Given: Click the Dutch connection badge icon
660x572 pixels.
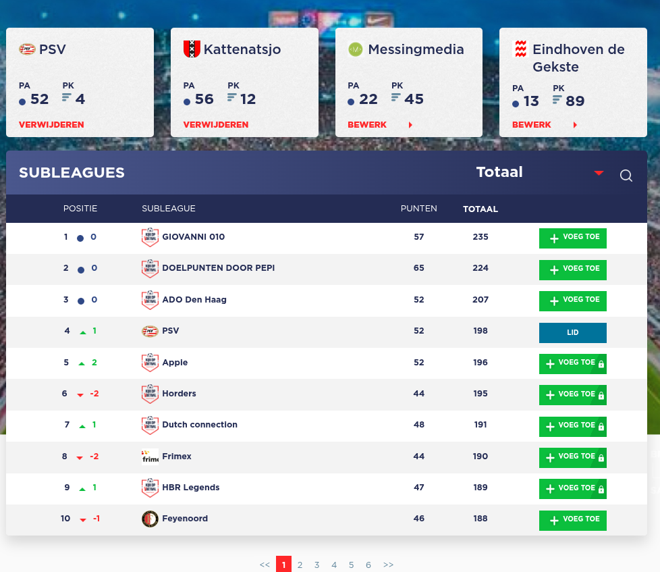Looking at the screenshot, I should click(x=150, y=425).
